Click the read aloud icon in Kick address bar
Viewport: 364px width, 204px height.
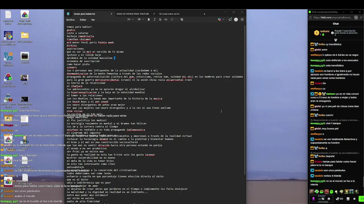pos(361,18)
